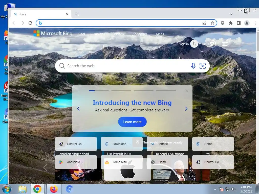Open File Explorer from taskbar
259x194 pixels.
[22, 189]
